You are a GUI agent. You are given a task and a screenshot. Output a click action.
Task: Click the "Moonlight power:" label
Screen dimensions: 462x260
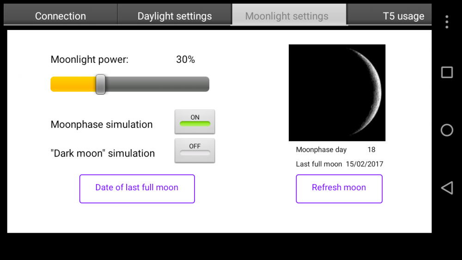tap(90, 60)
